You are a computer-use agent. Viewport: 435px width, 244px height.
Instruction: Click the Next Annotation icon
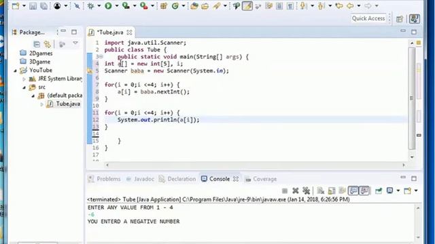coord(304,6)
